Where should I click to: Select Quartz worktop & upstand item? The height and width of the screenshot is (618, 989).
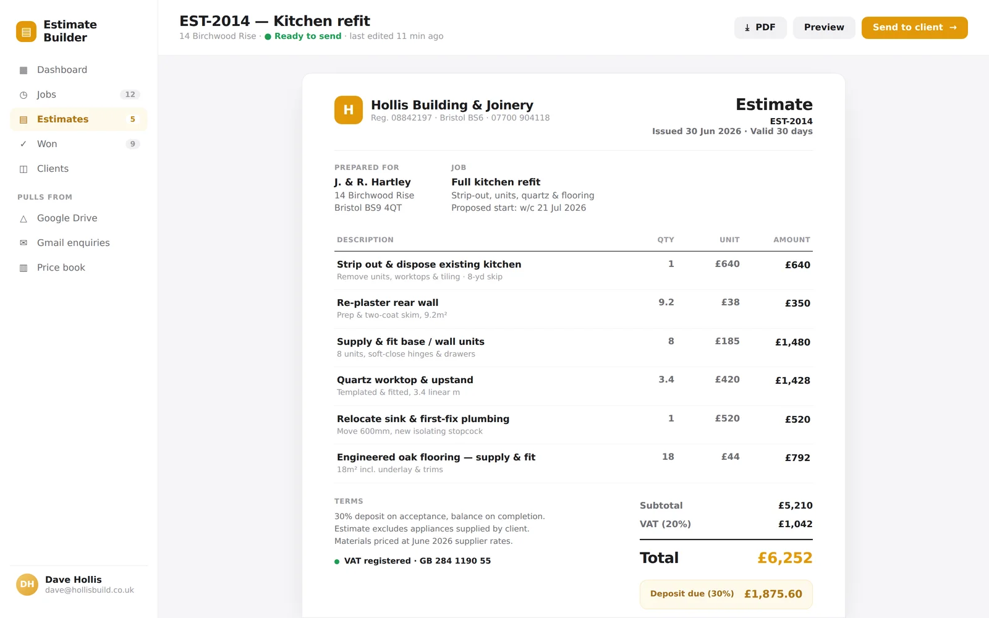tap(574, 386)
